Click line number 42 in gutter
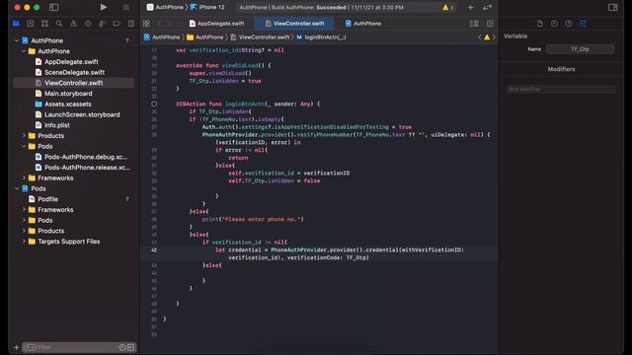632x355 pixels. pyautogui.click(x=154, y=249)
